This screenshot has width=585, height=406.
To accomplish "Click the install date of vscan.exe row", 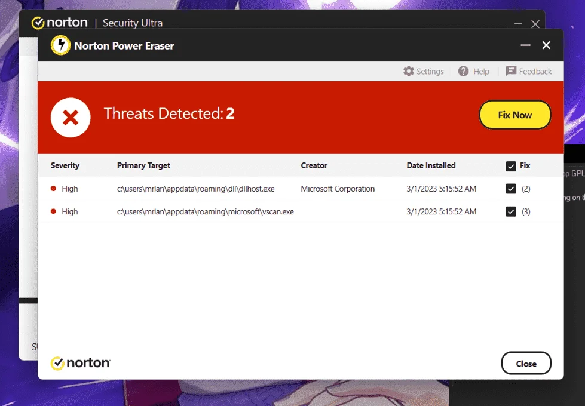I will (442, 211).
